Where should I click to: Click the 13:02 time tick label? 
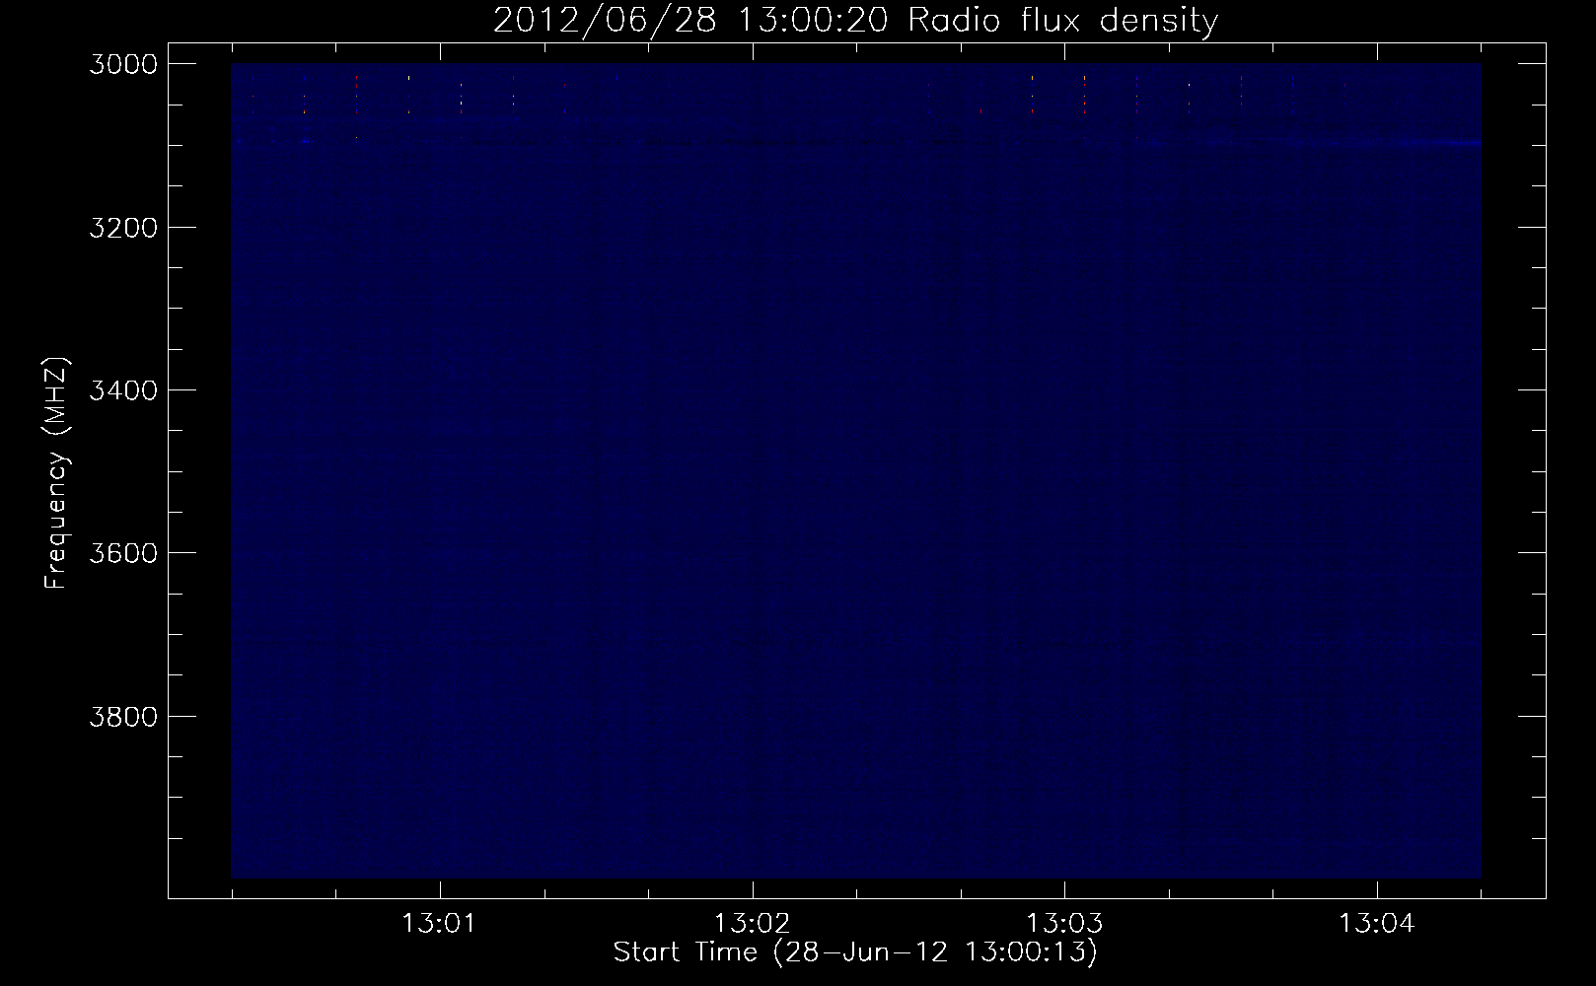coord(753,924)
